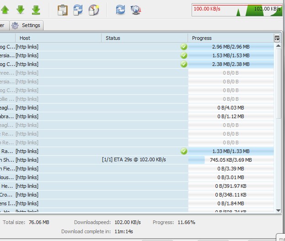
Task: Select the row with progress 0 B/3.01 MB
Action: click(137, 177)
